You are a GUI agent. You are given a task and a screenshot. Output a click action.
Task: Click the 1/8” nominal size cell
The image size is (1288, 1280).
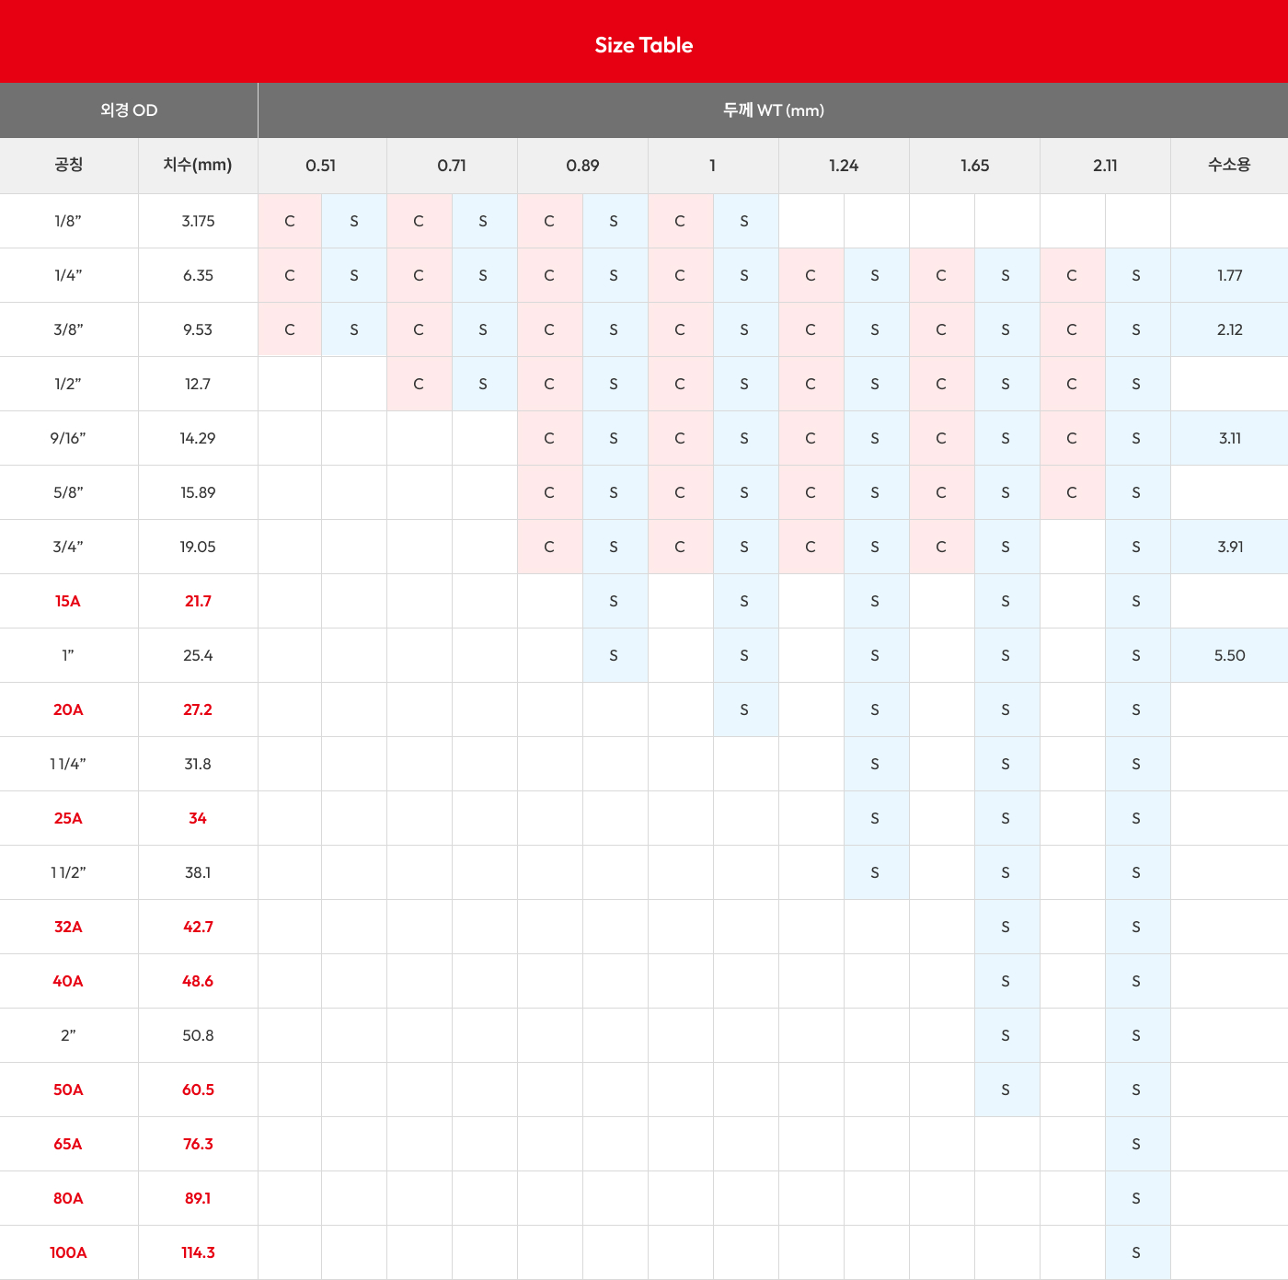coord(68,221)
